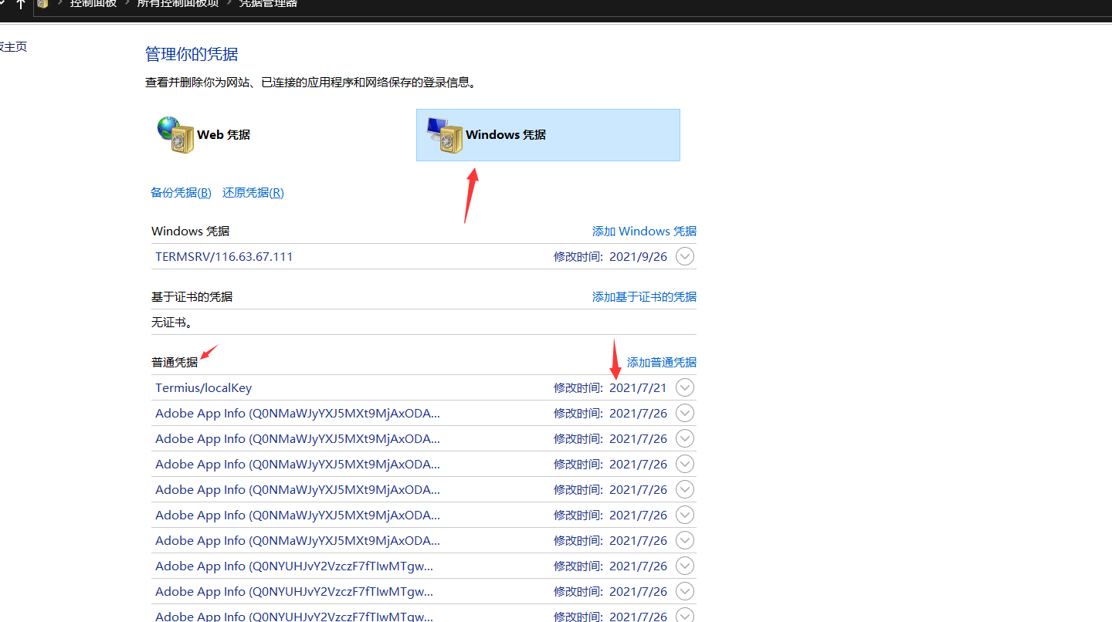
Task: Click the 添加 Windows 凭据 link
Action: (x=644, y=230)
